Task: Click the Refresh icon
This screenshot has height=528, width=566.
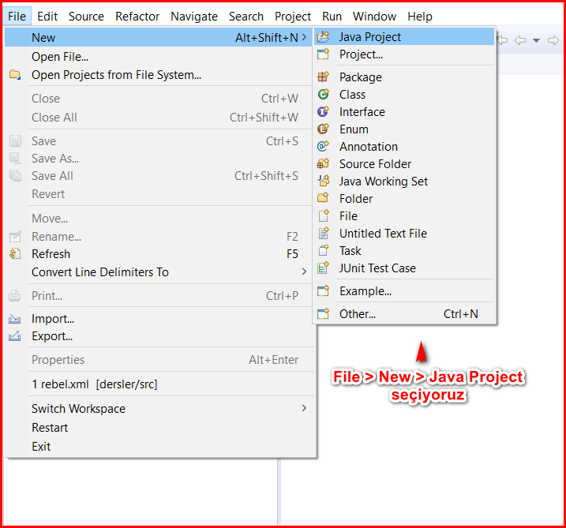Action: 15,253
